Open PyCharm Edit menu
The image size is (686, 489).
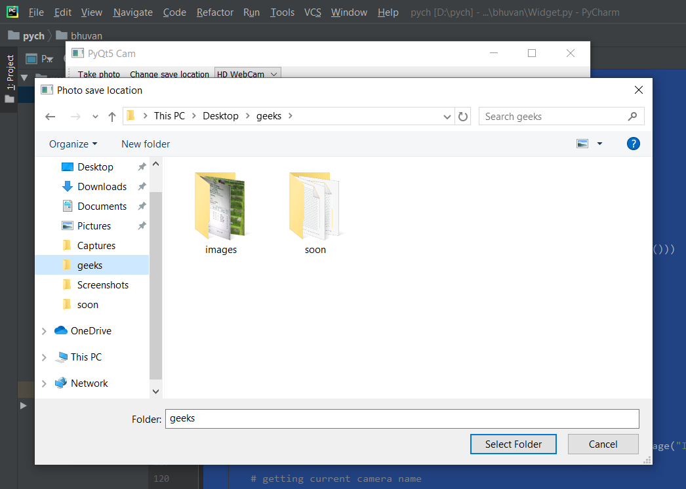pyautogui.click(x=62, y=12)
